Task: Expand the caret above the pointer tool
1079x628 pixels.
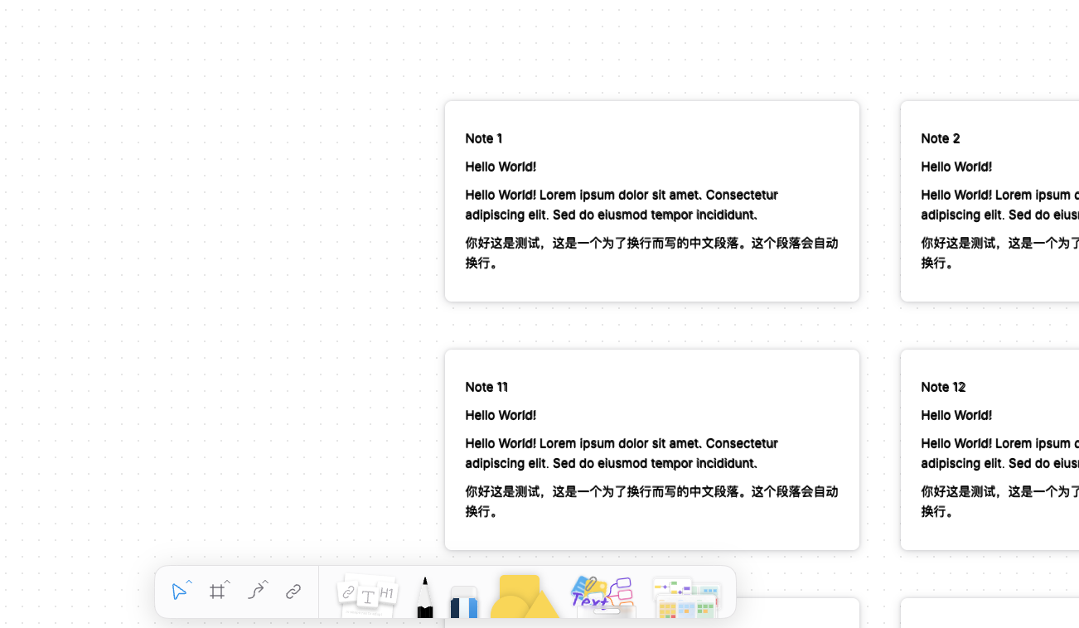Action: (189, 582)
